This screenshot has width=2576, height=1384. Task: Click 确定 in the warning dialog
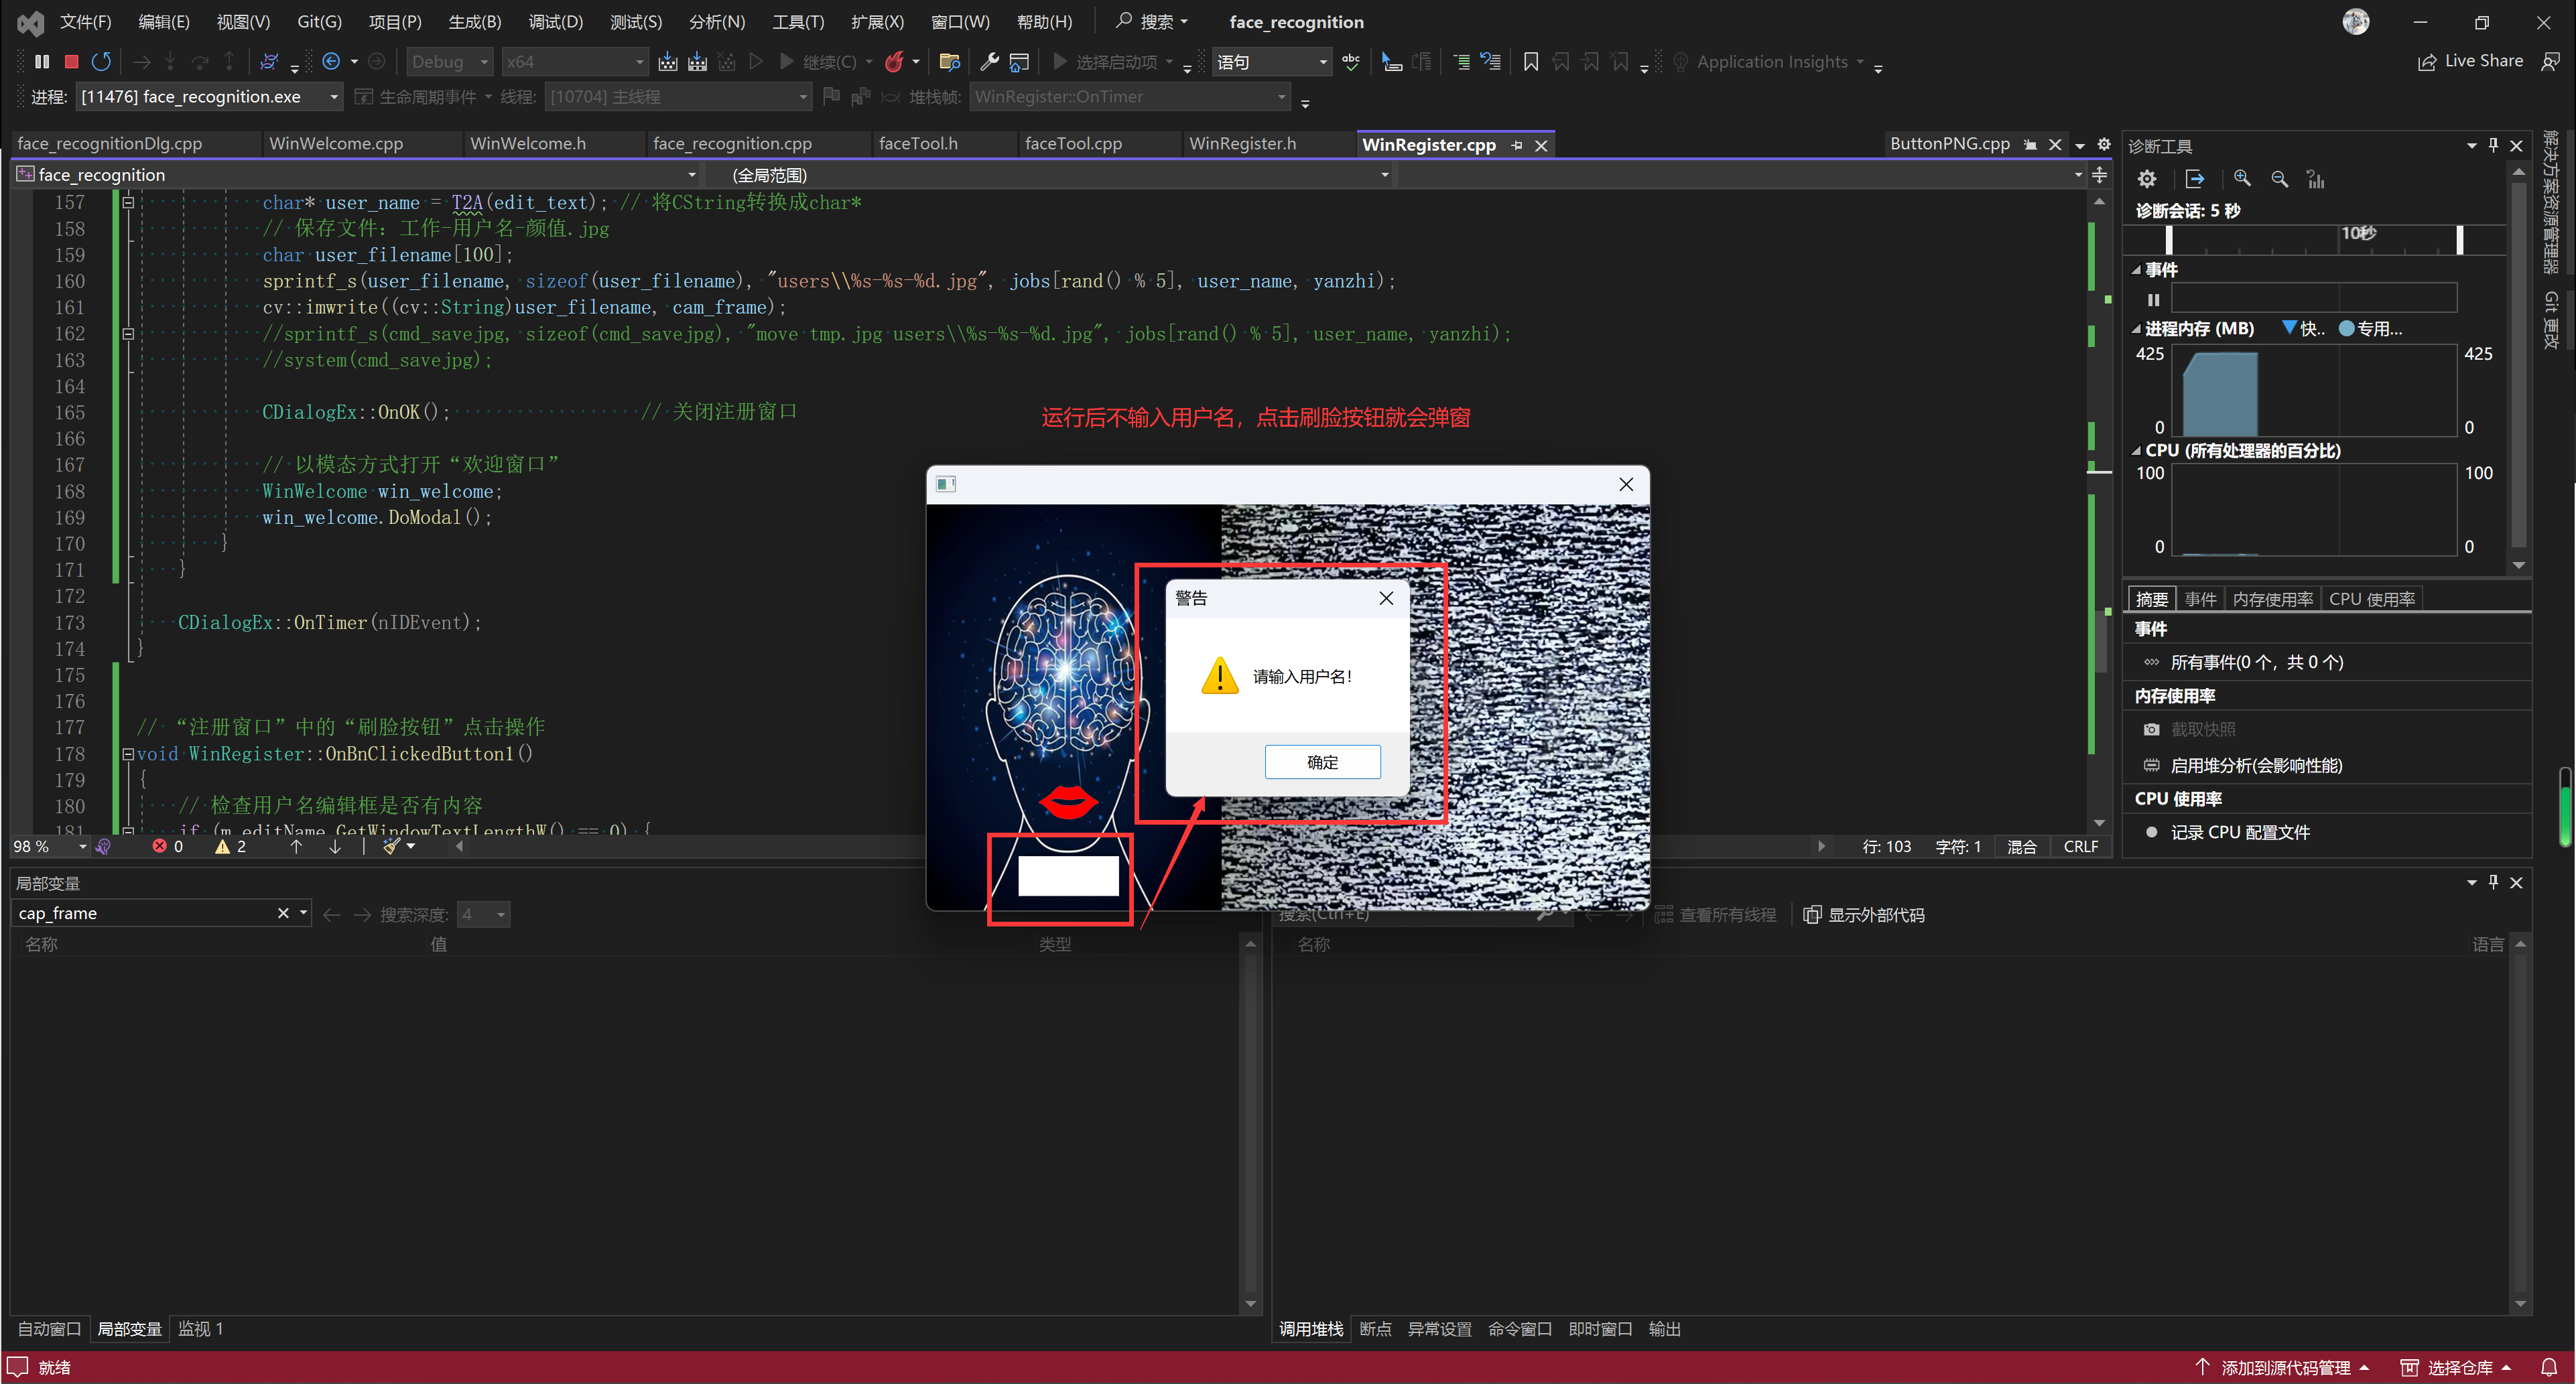click(x=1322, y=762)
